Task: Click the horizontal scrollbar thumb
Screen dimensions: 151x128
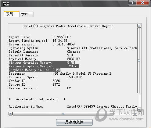Action: click(x=63, y=114)
